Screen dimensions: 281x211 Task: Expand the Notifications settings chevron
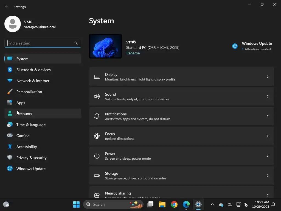pos(267,116)
